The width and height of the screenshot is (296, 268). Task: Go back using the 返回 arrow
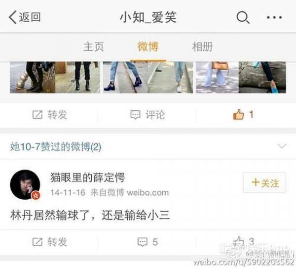(x=25, y=17)
